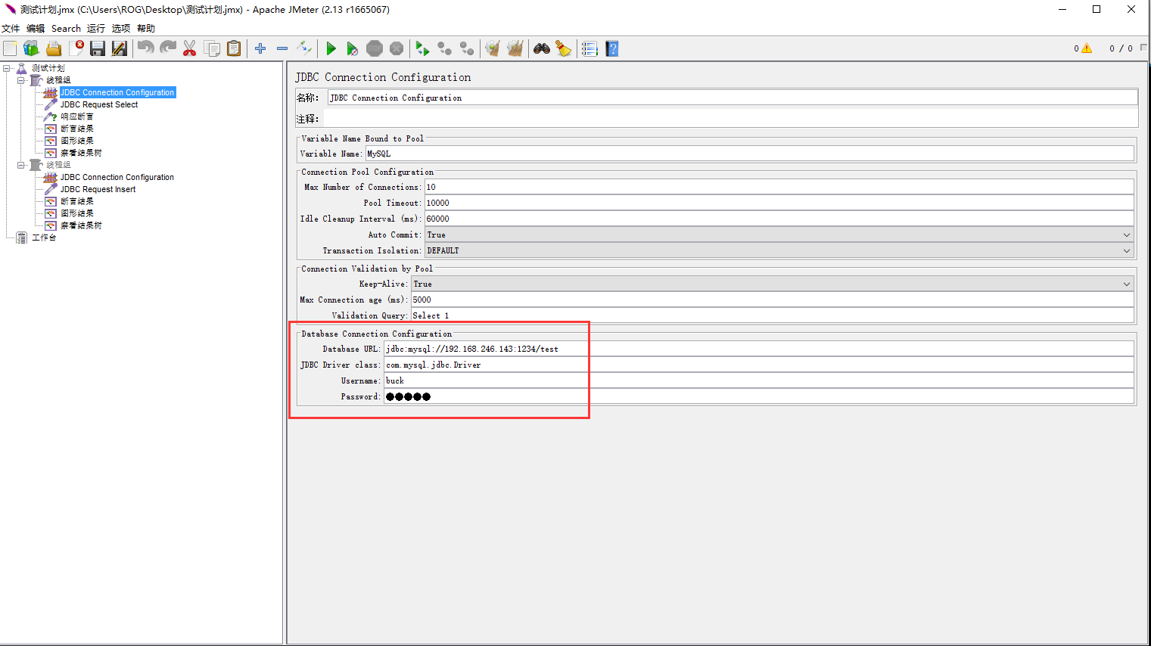Click the Max Connection age field
The height and width of the screenshot is (646, 1151).
773,300
